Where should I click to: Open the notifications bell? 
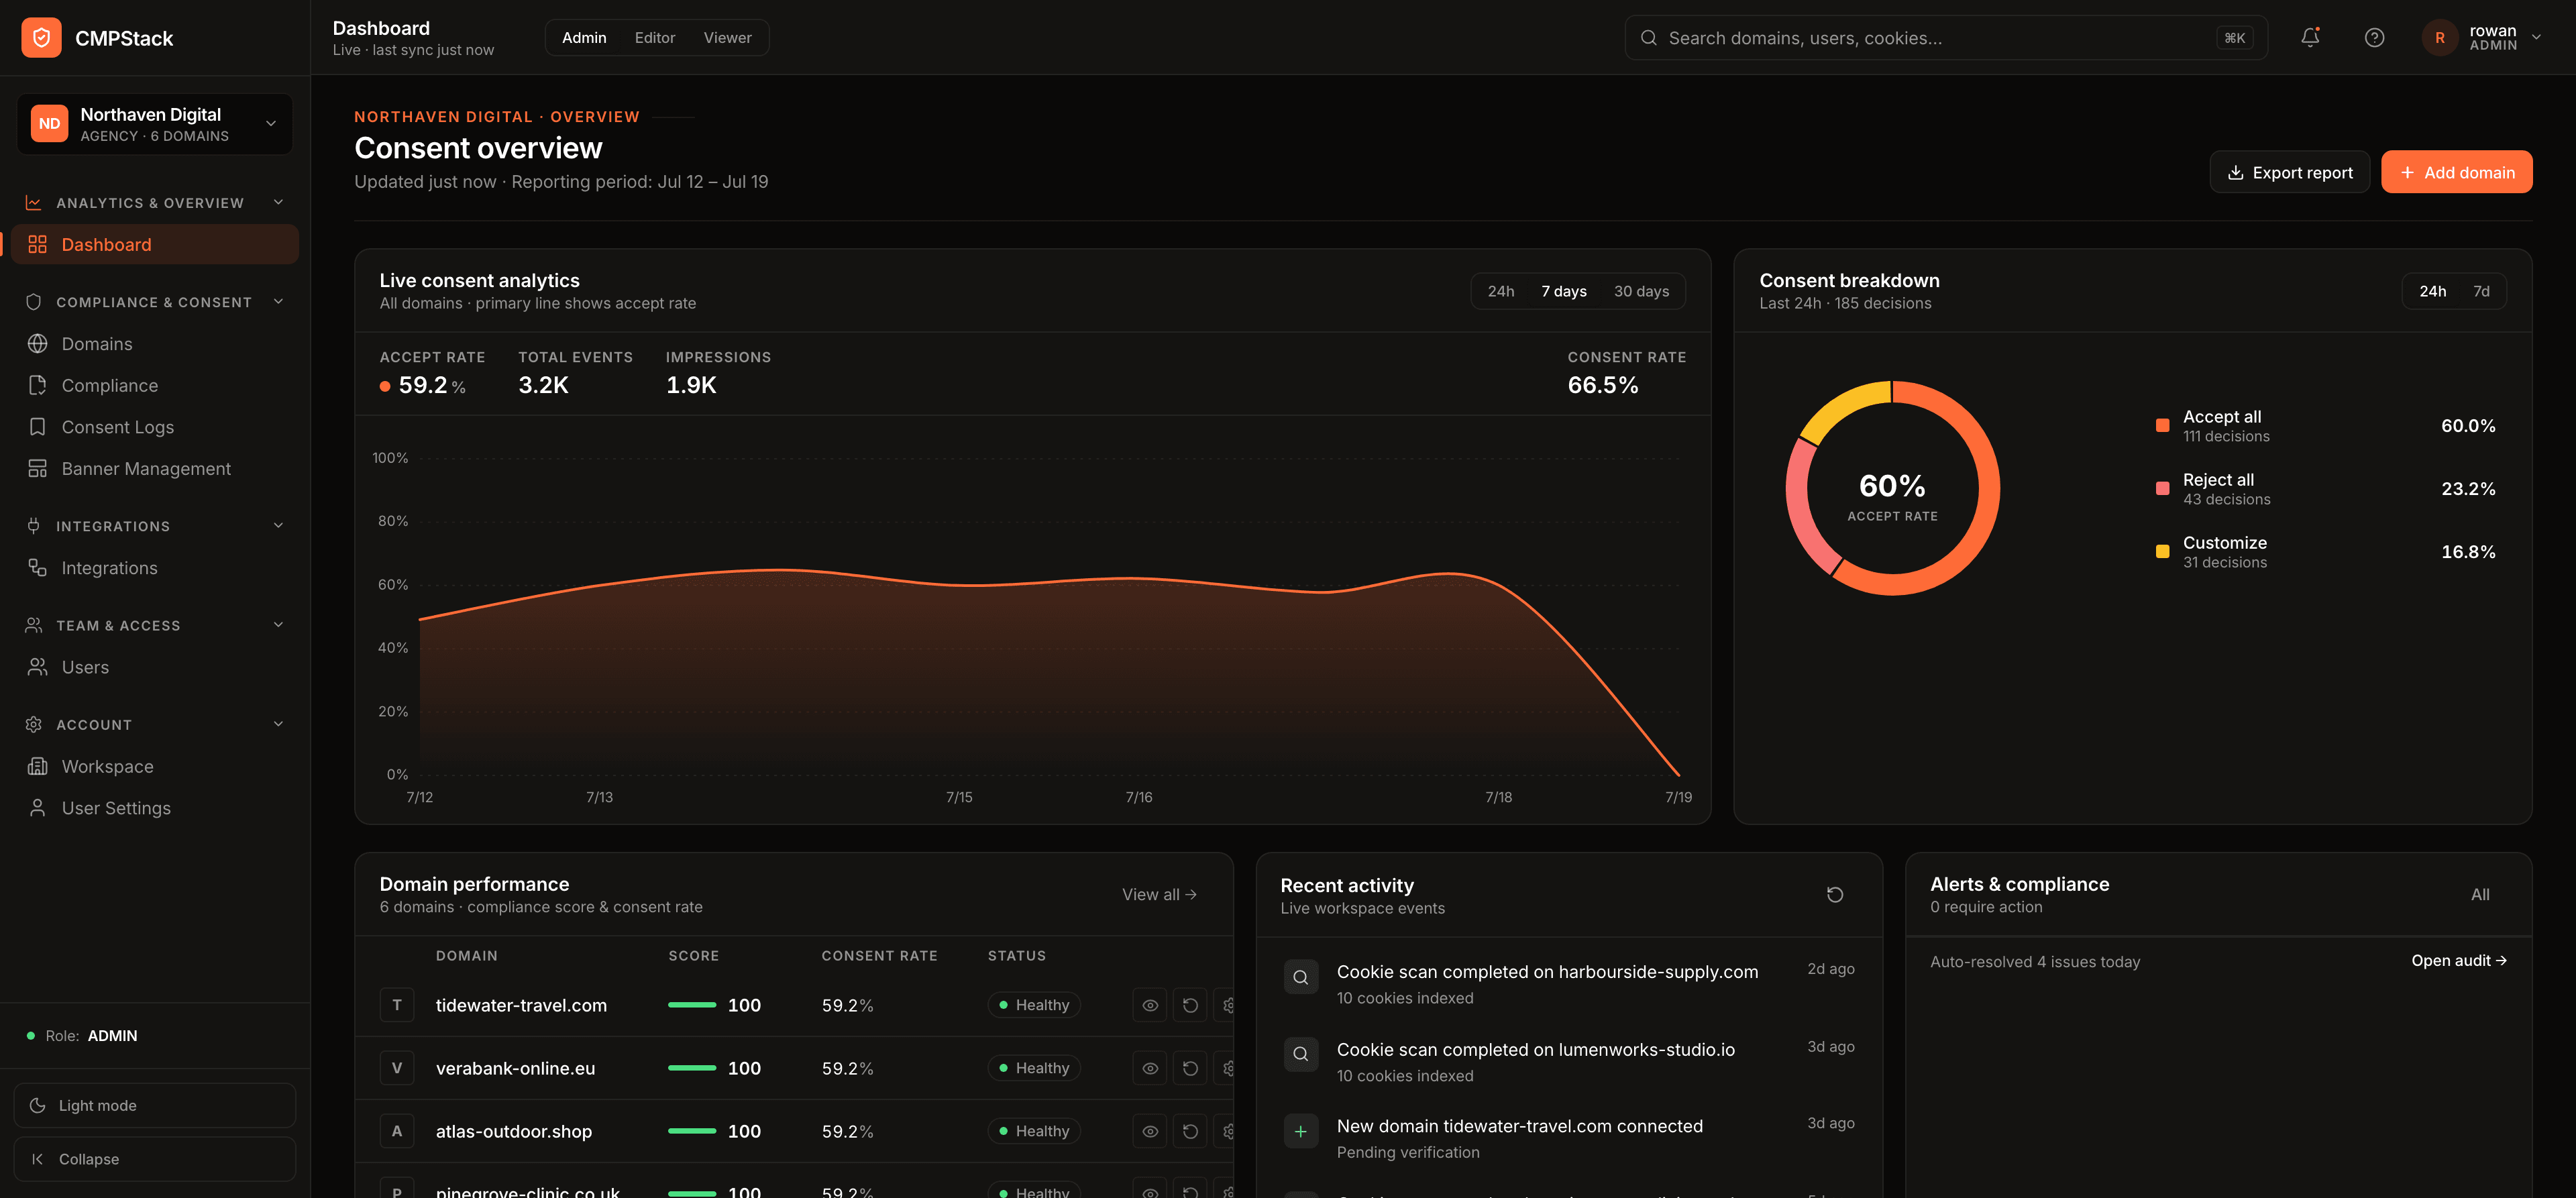[2310, 38]
